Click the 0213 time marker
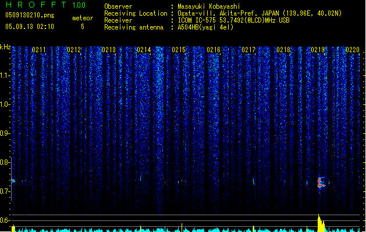Image resolution: width=366 pixels, height=232 pixels. [109, 50]
